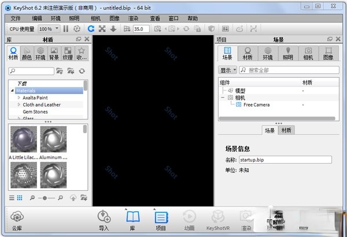
Task: Switch to 照明 tab in project panel
Action: [288, 54]
